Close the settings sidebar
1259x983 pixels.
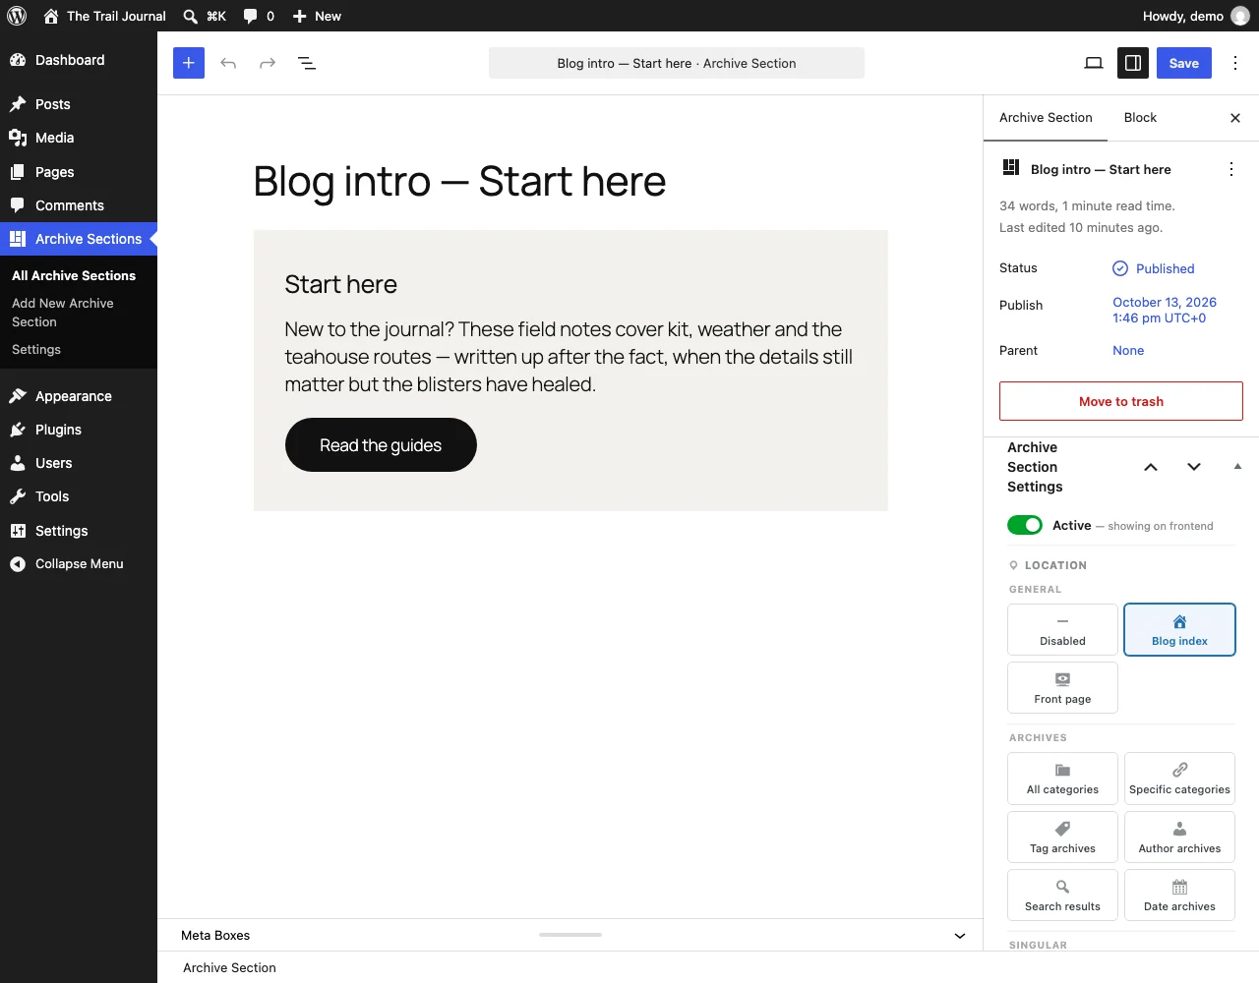click(1235, 118)
